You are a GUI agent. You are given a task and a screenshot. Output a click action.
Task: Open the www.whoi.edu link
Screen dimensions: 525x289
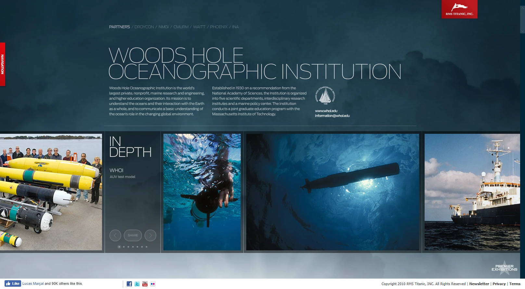click(326, 111)
